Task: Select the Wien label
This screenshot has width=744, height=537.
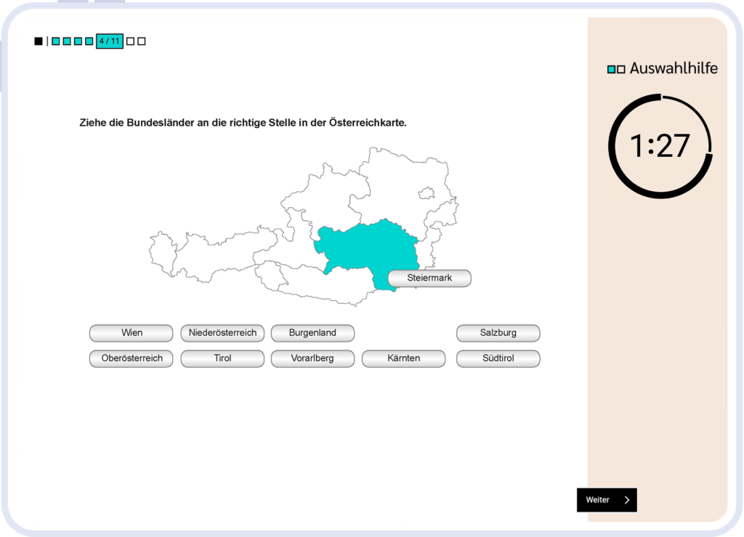Action: coord(132,333)
